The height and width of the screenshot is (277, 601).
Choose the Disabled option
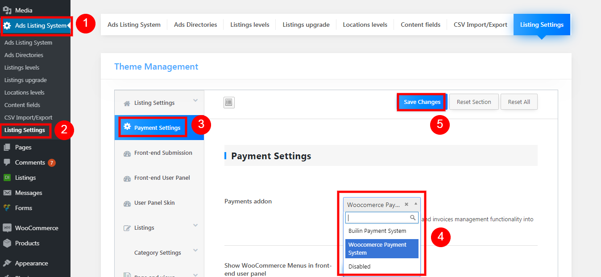[382, 266]
